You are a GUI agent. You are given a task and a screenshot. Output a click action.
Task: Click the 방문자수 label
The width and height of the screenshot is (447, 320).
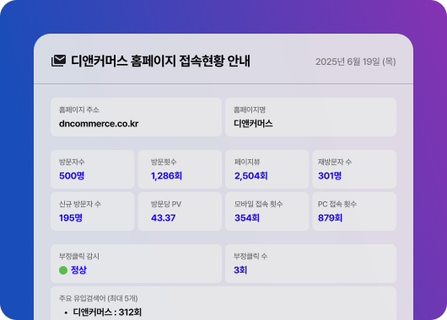coord(72,162)
